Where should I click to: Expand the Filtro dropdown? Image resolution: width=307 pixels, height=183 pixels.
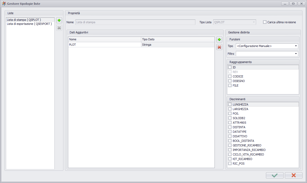click(267, 54)
